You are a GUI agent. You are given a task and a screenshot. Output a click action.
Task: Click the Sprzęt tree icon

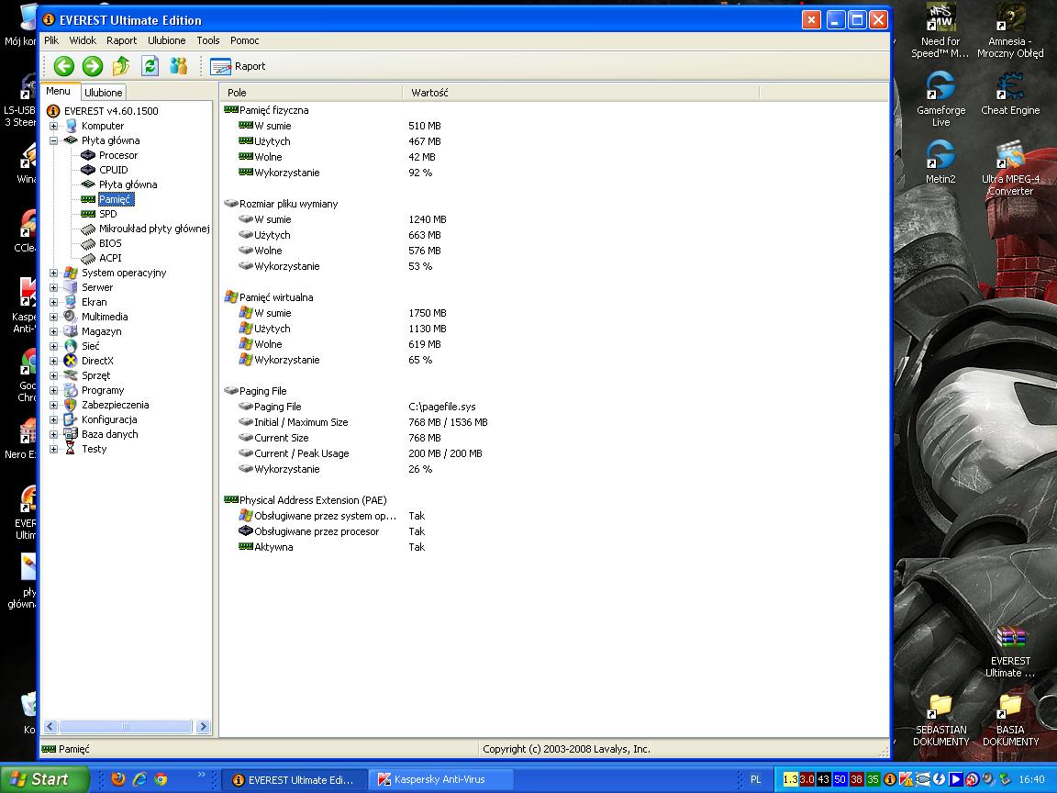tap(70, 375)
